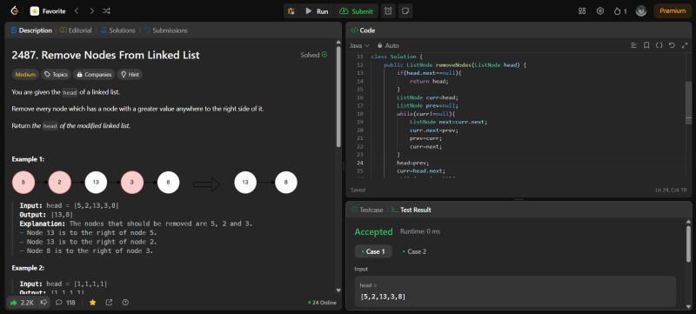Click the description panel scrollbar
696x314 pixels.
click(x=338, y=97)
